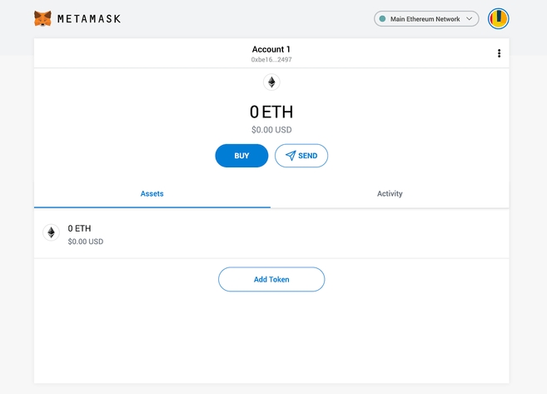Select the 0 ETH asset row text
The image size is (547, 394).
point(80,227)
